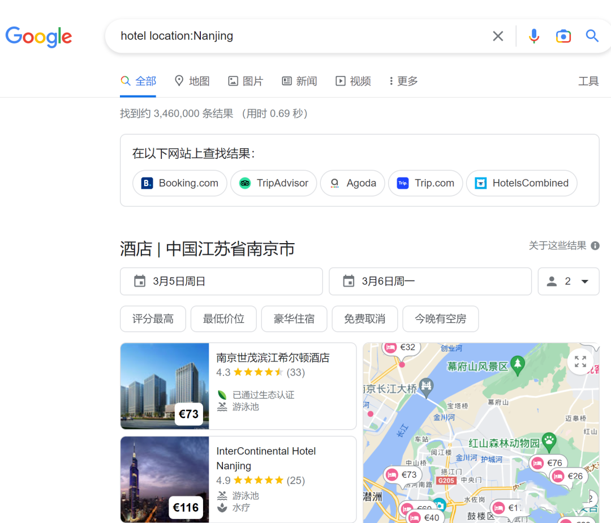
Task: Click the Booking.com B logo icon
Action: tap(147, 183)
